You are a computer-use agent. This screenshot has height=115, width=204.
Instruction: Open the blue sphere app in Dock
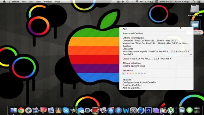[141, 111]
